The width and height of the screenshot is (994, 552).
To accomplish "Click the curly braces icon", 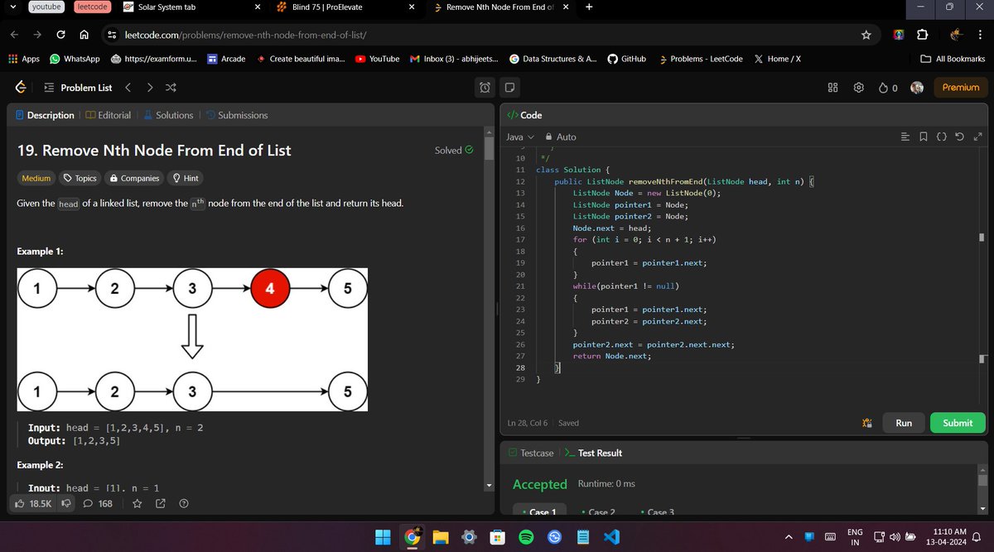I will (942, 137).
